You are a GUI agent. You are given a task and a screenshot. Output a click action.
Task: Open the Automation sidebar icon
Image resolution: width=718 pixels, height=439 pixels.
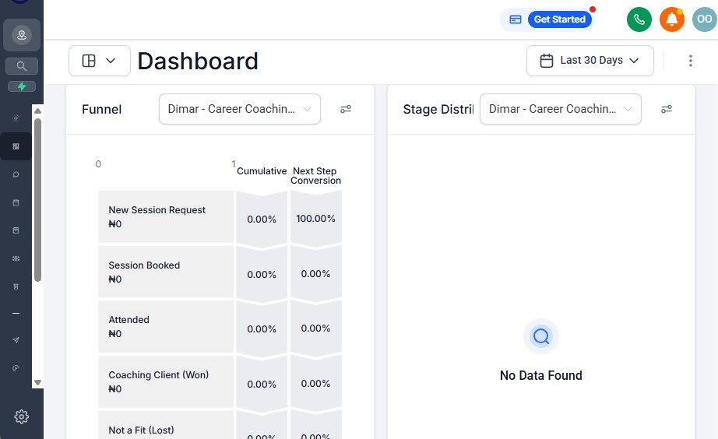[16, 368]
